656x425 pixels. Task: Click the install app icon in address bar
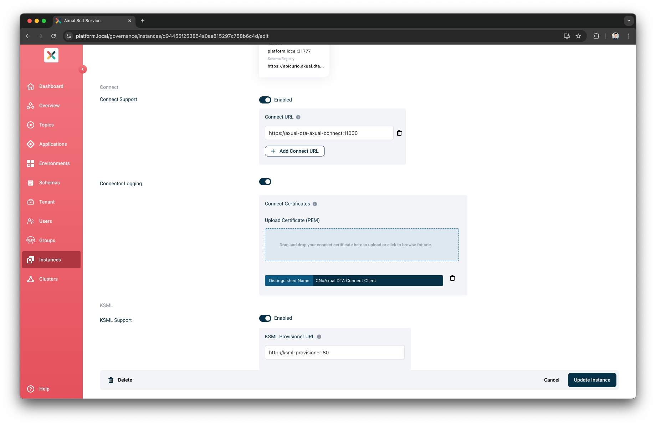tap(567, 36)
